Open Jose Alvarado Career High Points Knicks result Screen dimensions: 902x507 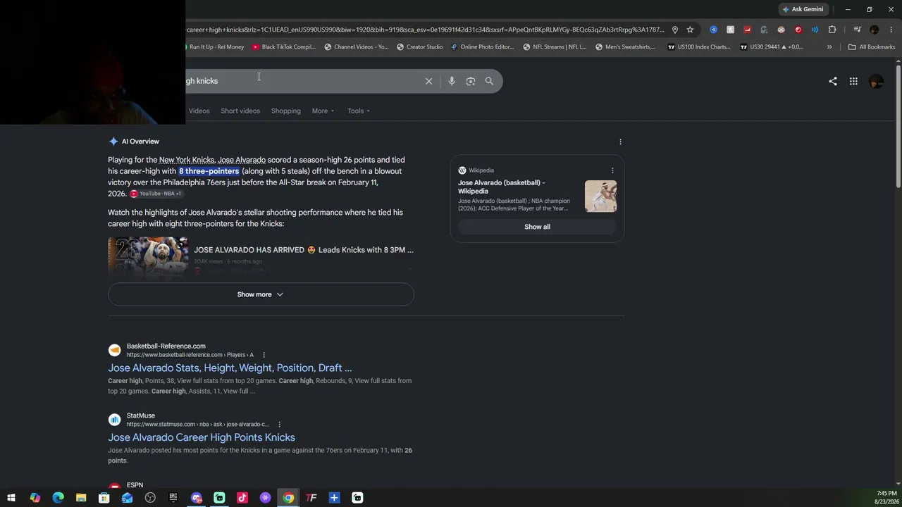(202, 437)
